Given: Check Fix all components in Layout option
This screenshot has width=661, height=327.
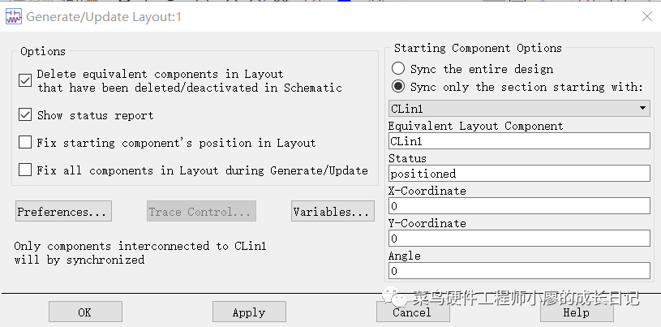Looking at the screenshot, I should pos(25,170).
